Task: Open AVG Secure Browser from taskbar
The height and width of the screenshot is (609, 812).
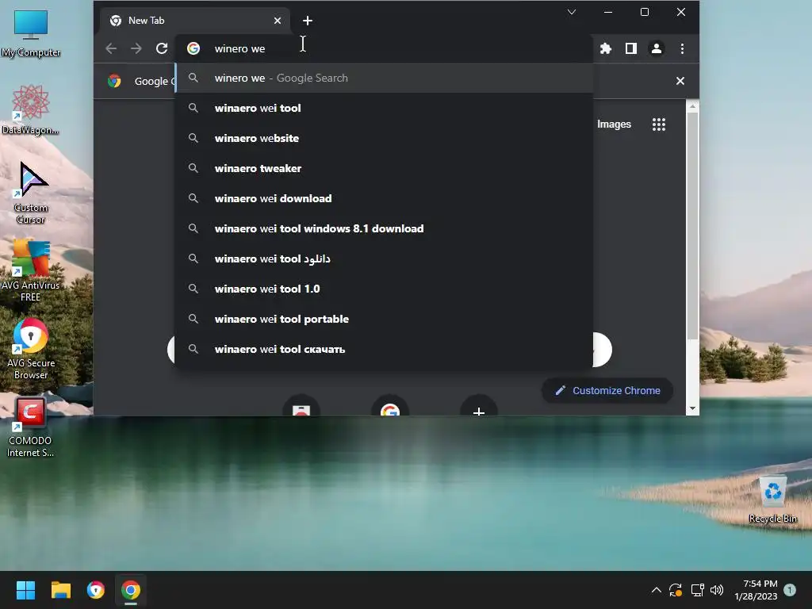Action: tap(96, 590)
